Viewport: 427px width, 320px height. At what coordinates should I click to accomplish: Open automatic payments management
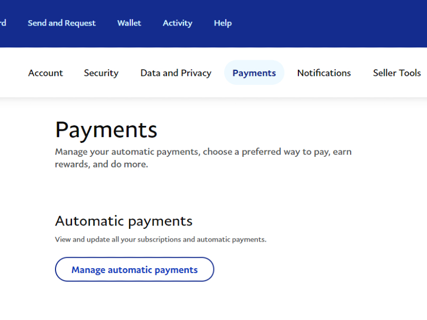pos(134,269)
